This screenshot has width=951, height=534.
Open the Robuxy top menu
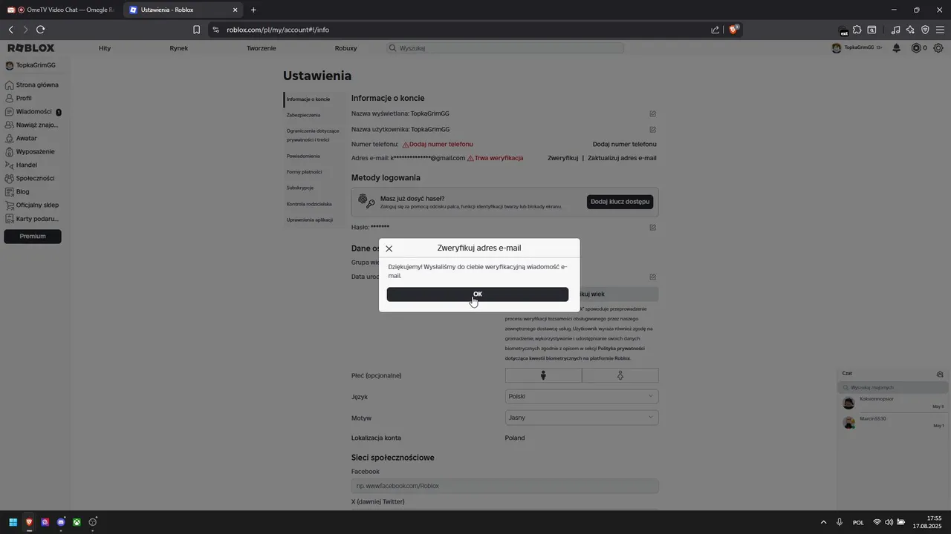(x=345, y=48)
